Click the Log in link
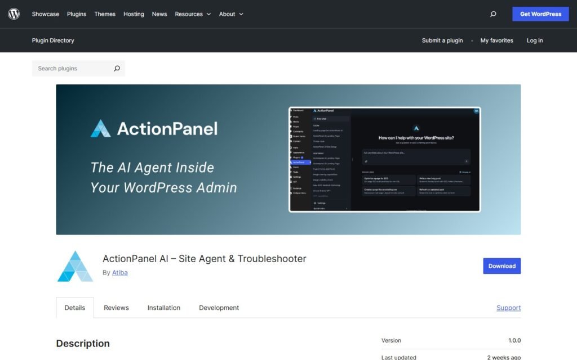 (534, 40)
